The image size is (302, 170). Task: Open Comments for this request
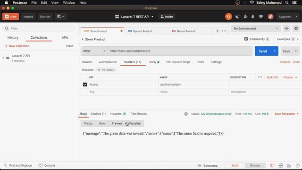(256, 39)
